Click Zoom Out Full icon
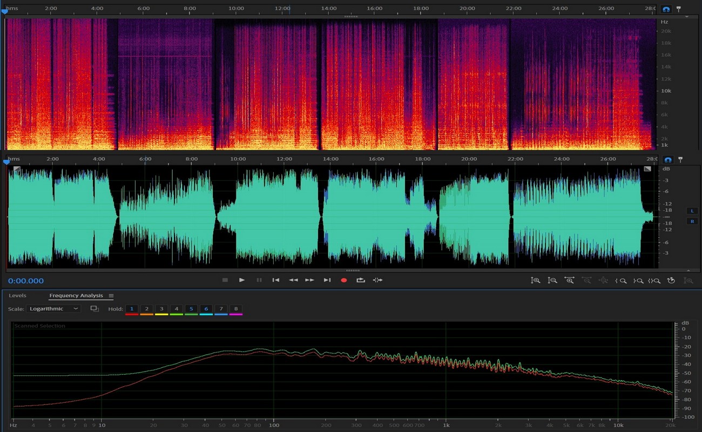The height and width of the screenshot is (432, 702). tap(603, 281)
